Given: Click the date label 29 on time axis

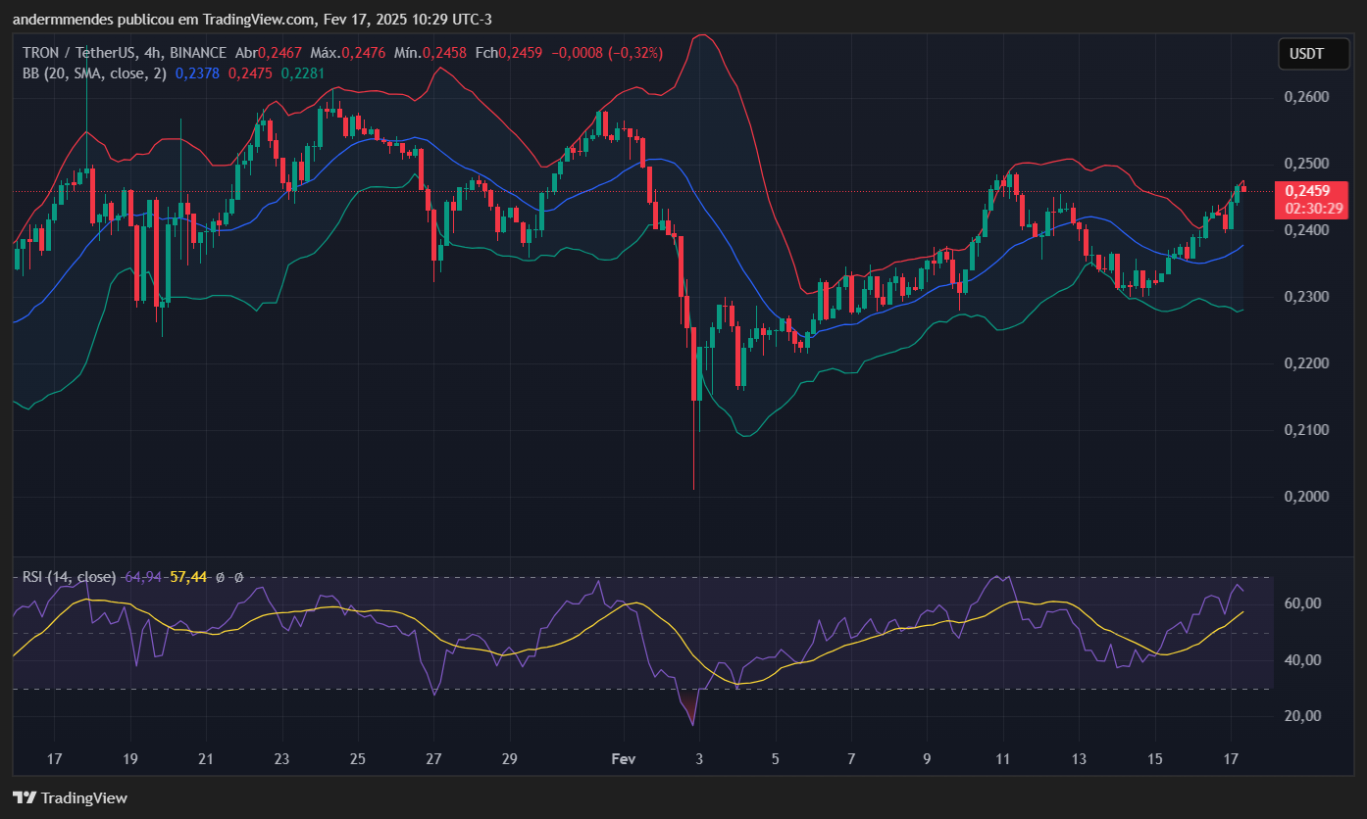Looking at the screenshot, I should (x=509, y=759).
